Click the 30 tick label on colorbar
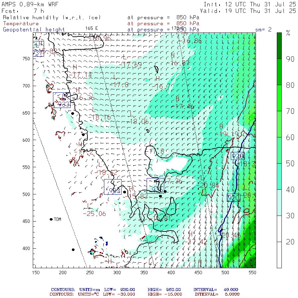Image resolution: width=298 pixels, height=298 pixels. click(290, 216)
